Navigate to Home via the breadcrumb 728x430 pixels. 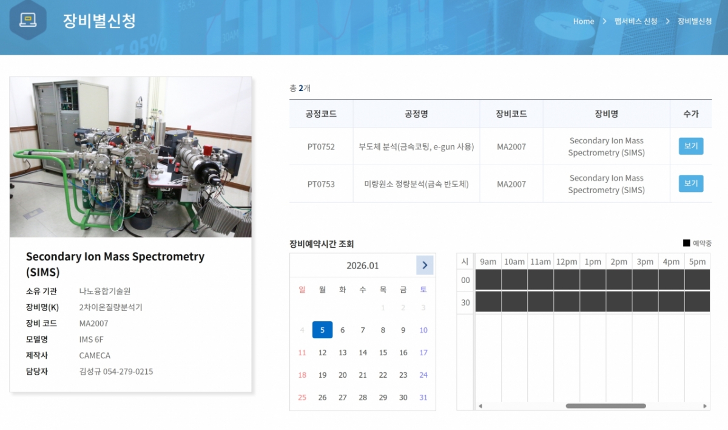click(x=583, y=21)
